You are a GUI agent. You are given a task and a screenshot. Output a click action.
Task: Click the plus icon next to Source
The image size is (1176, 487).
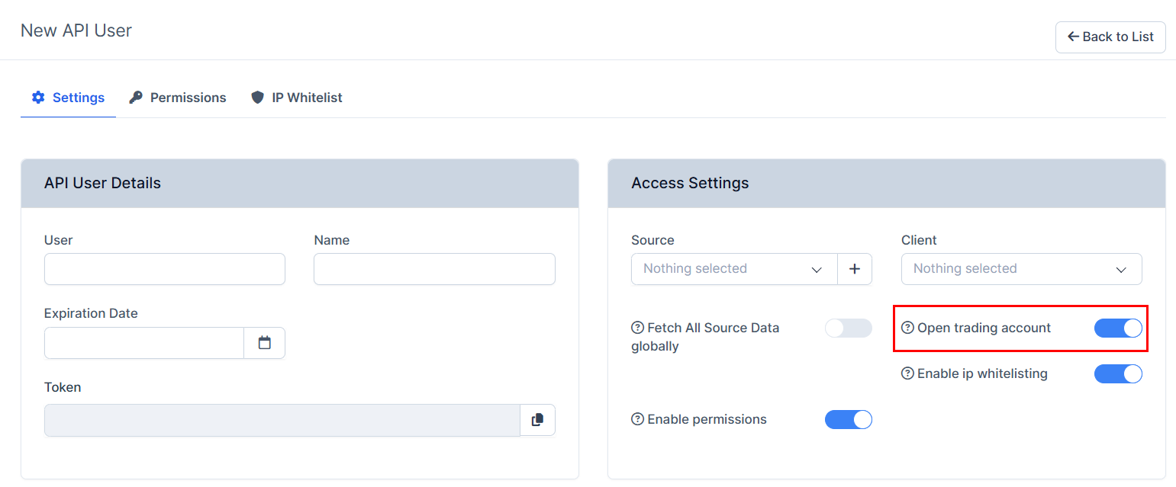(855, 269)
